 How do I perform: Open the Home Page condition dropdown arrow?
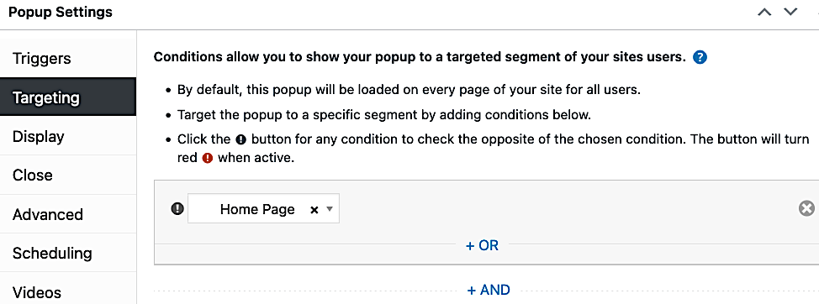329,209
